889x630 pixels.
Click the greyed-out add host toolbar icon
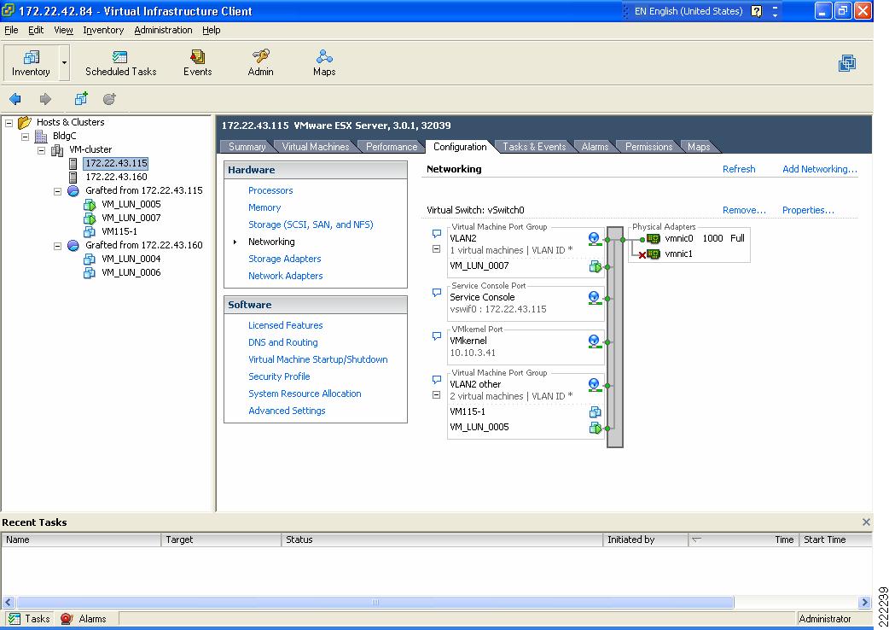coord(110,99)
